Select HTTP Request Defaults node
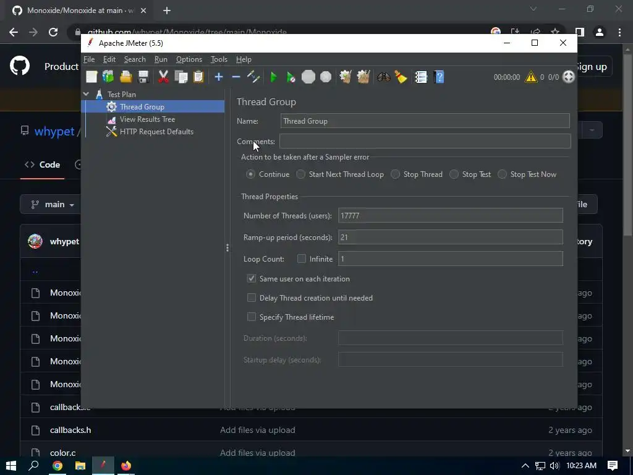The image size is (633, 475). [x=156, y=132]
